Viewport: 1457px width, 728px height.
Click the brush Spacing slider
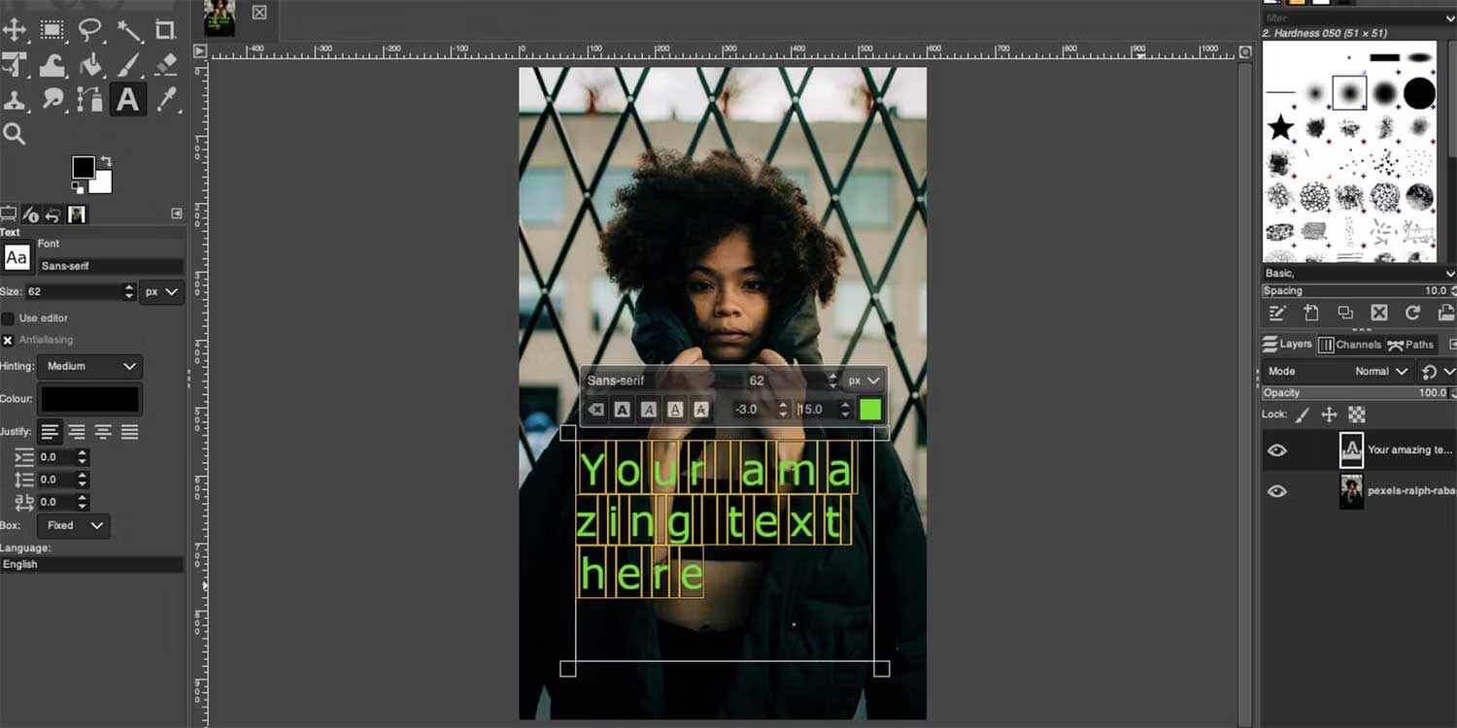point(1356,290)
